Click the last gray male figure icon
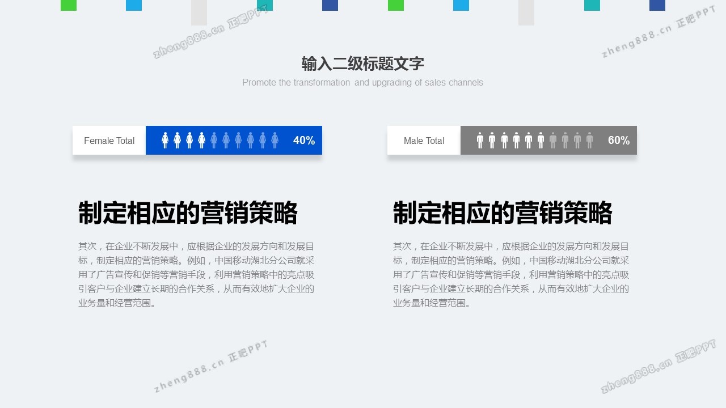The height and width of the screenshot is (408, 726). click(589, 141)
